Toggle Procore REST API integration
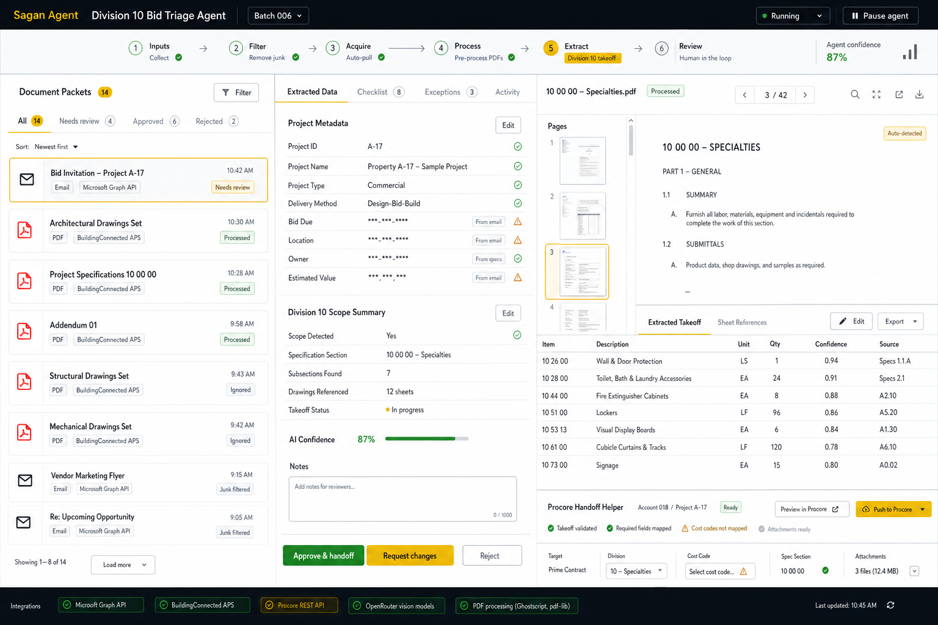Viewport: 938px width, 625px height. point(300,605)
